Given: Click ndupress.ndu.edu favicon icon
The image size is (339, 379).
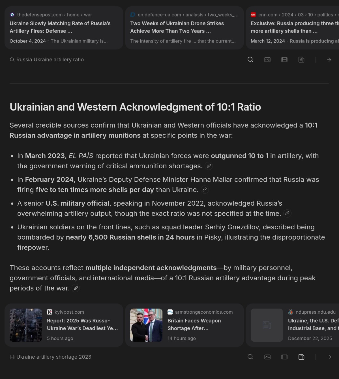Looking at the screenshot, I should pyautogui.click(x=291, y=312).
